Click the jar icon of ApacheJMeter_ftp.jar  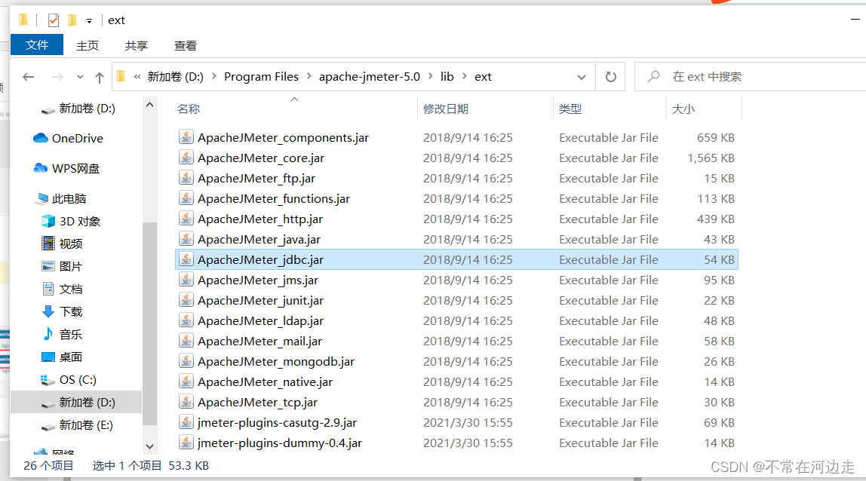[x=186, y=178]
